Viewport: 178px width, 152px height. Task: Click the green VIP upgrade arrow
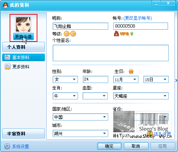132,34
